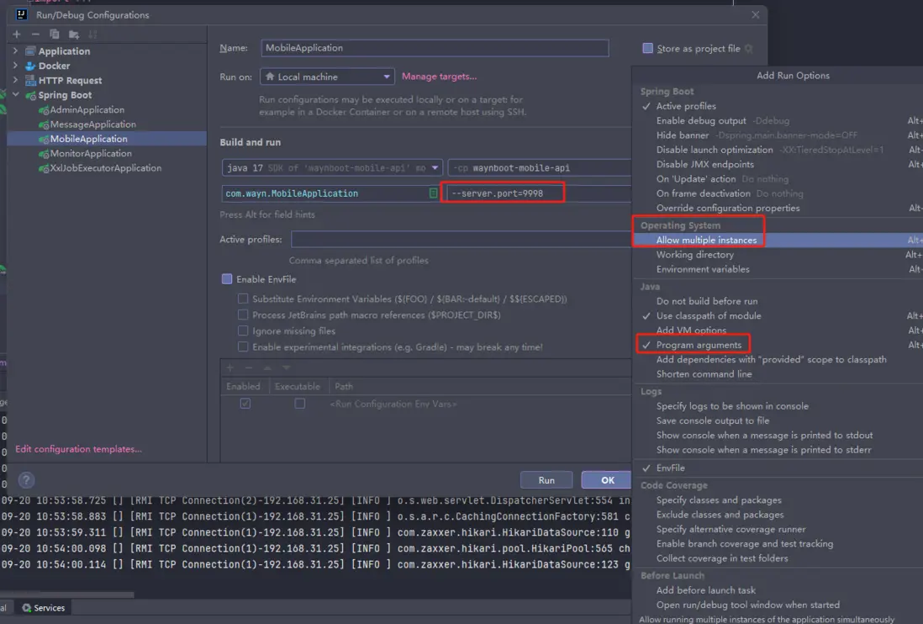The height and width of the screenshot is (624, 923).
Task: Check Substitute Environment Variables option
Action: point(243,299)
